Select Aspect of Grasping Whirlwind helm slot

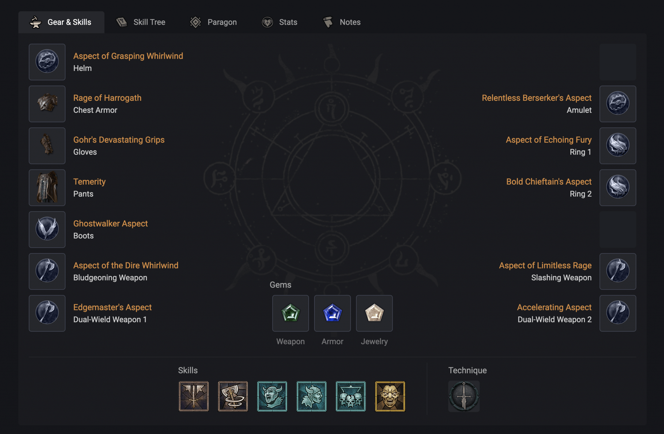click(x=47, y=61)
